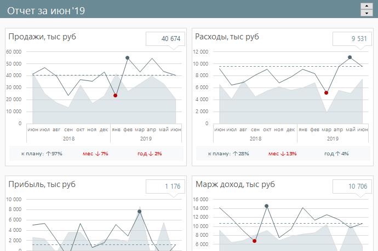This screenshot has height=251, width=378.
Task: Click 16 000 axis value on Марж доход chart
Action: pyautogui.click(x=201, y=200)
